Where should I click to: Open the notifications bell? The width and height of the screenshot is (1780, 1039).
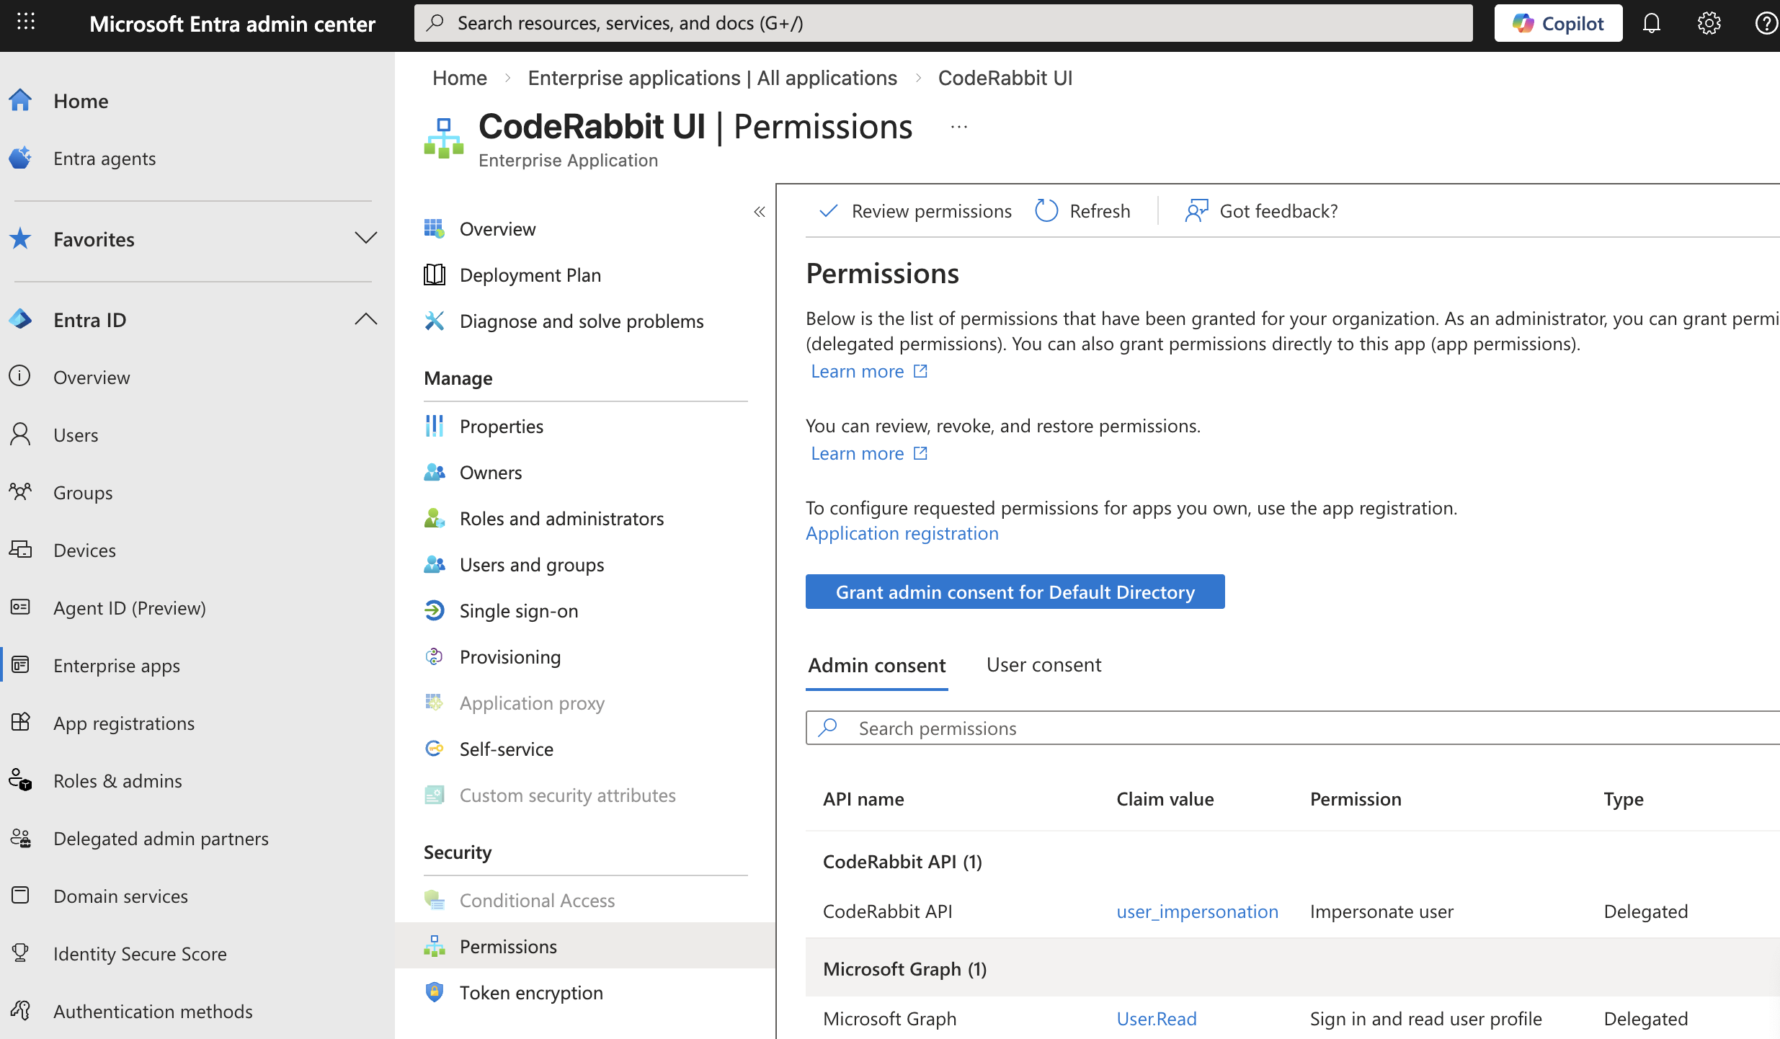pos(1651,23)
